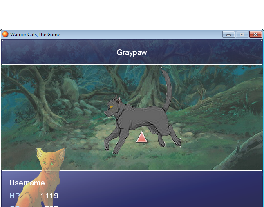This screenshot has height=207, width=264.
Task: Click the Username label in status panel
Action: click(x=27, y=183)
